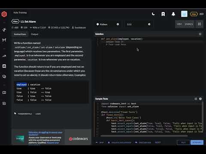Star the kata using the star icon
The height and width of the screenshot is (154, 206).
[x=12, y=27]
